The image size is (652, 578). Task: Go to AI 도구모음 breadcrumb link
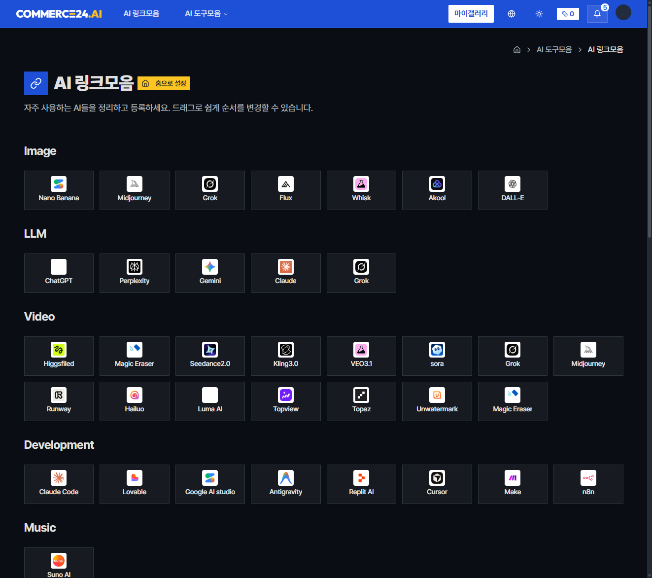click(x=554, y=50)
